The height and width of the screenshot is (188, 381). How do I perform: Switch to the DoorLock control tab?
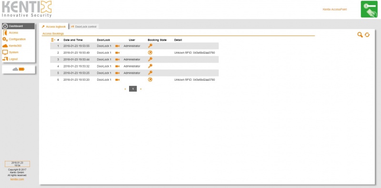[84, 27]
